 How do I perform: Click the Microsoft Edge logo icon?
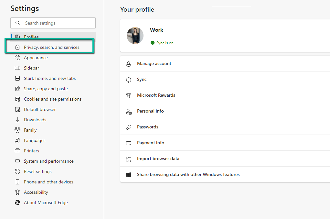click(17, 203)
